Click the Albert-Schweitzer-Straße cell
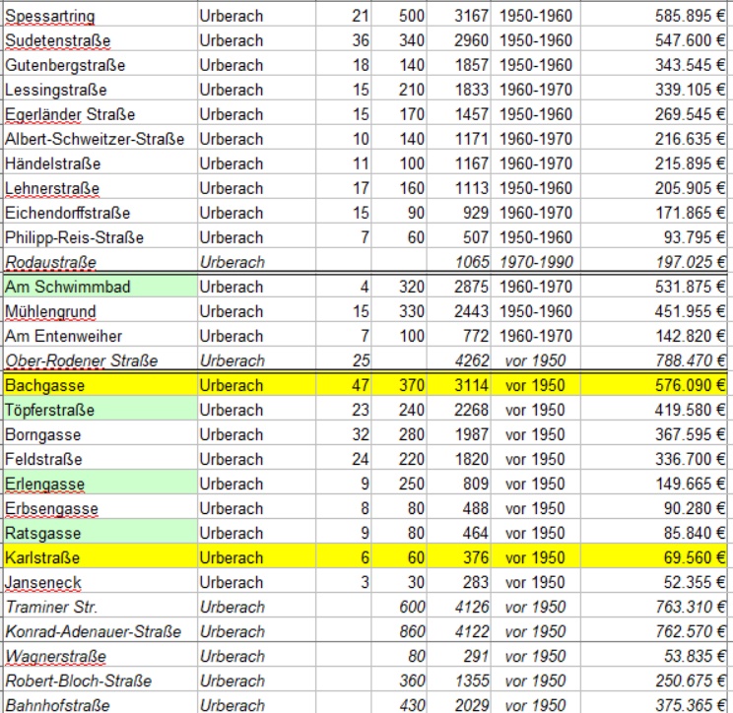The width and height of the screenshot is (733, 713). pos(99,139)
